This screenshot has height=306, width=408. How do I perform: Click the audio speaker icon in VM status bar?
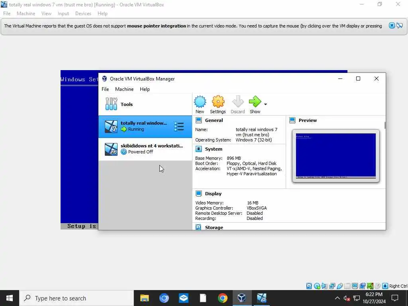(x=324, y=286)
